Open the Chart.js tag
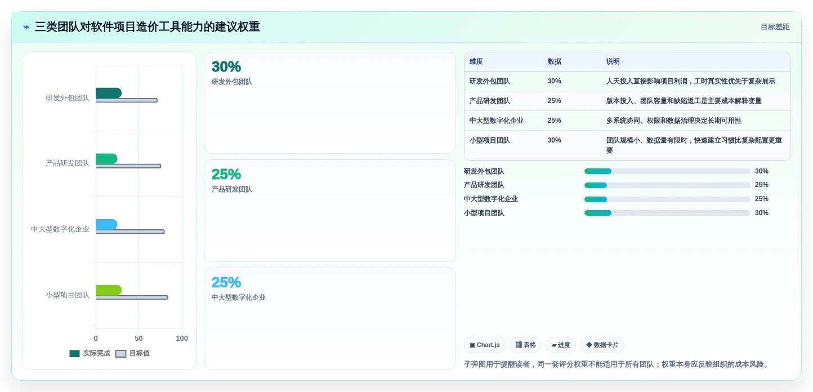Viewport: 813px width, 392px height. (485, 345)
